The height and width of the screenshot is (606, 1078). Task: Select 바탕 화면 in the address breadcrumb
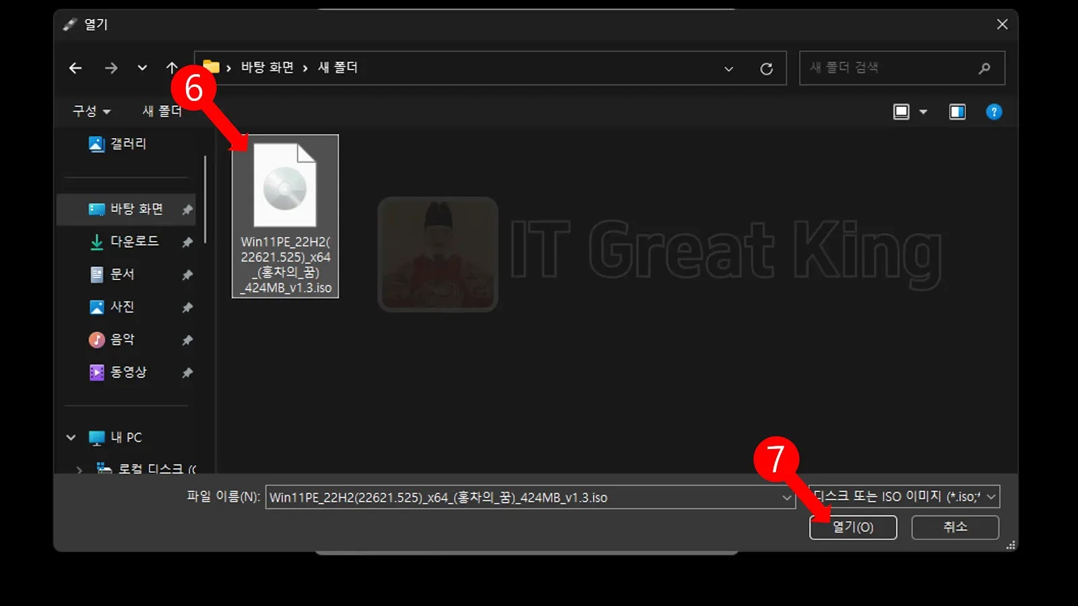267,67
